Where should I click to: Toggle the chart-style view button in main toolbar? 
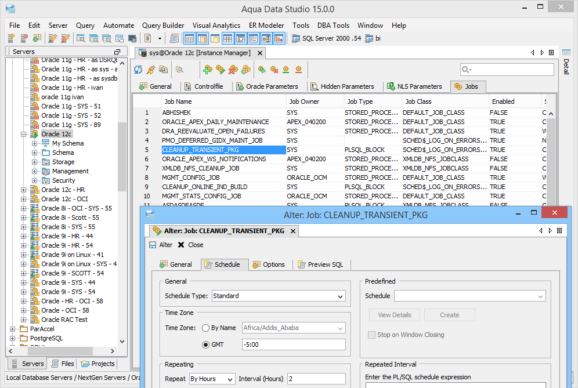click(x=279, y=38)
